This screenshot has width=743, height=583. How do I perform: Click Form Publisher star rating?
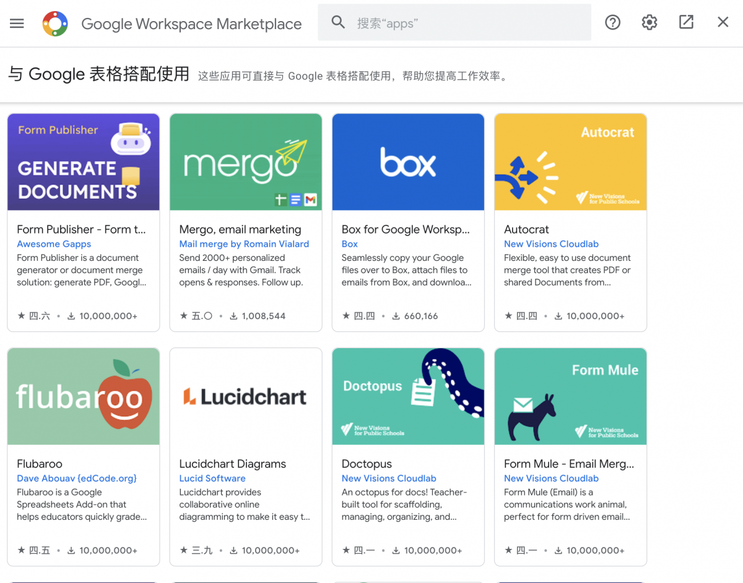click(34, 316)
